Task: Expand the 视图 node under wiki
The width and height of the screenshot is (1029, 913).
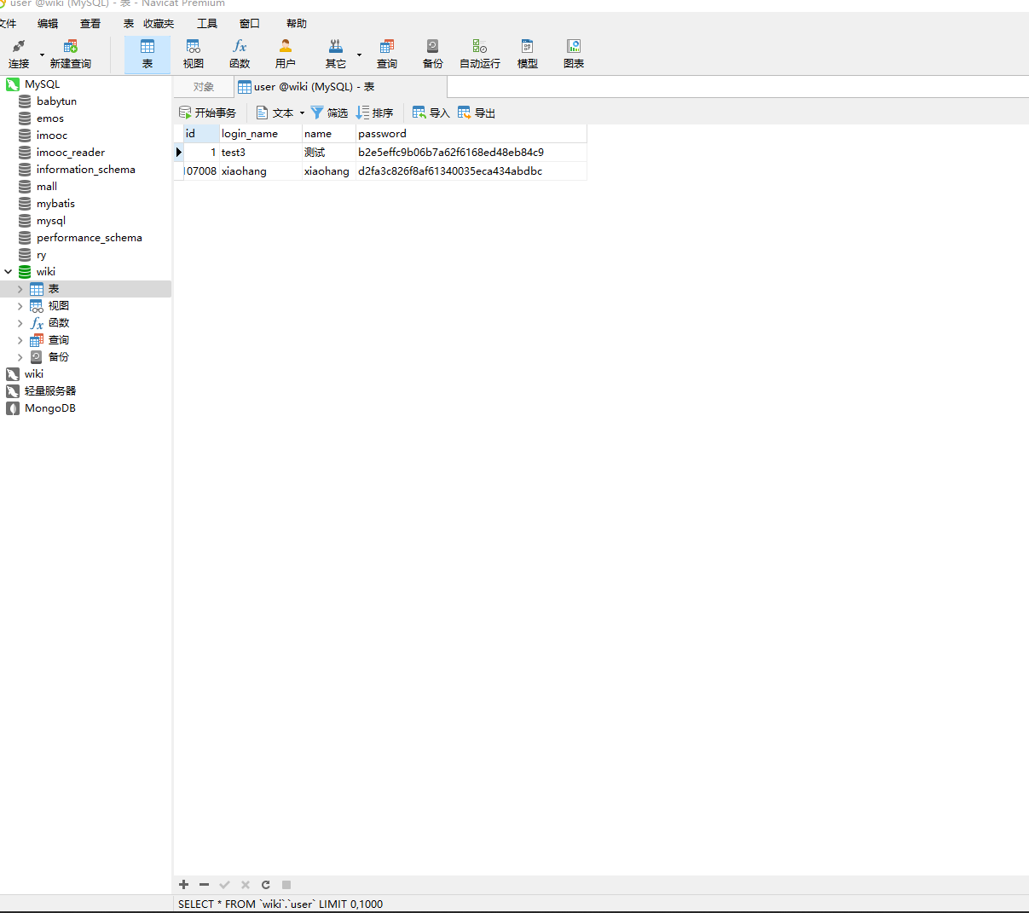Action: (20, 306)
